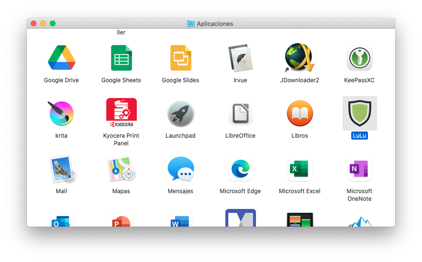Click the Google Slides icon
The width and height of the screenshot is (422, 262).
pos(180,58)
